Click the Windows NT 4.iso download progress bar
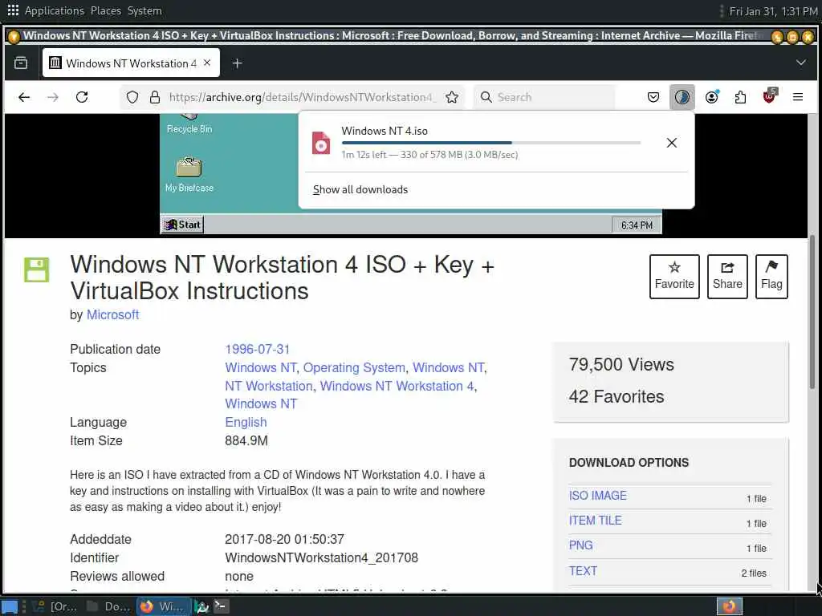The height and width of the screenshot is (616, 822). click(x=490, y=143)
